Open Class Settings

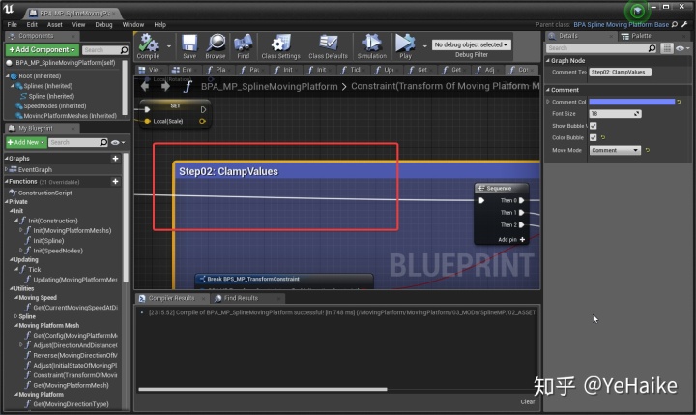tap(280, 46)
